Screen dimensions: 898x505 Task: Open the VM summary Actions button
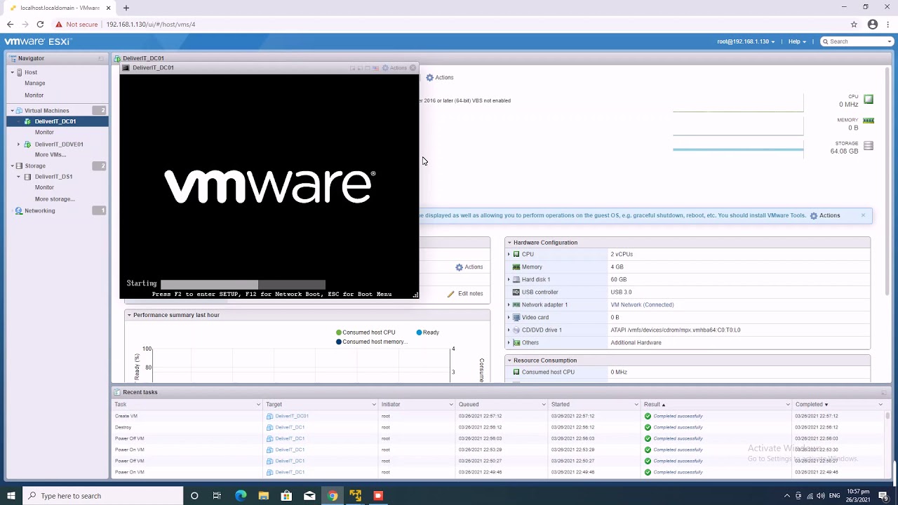440,78
